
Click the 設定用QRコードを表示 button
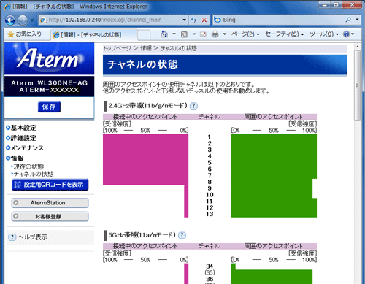50,185
